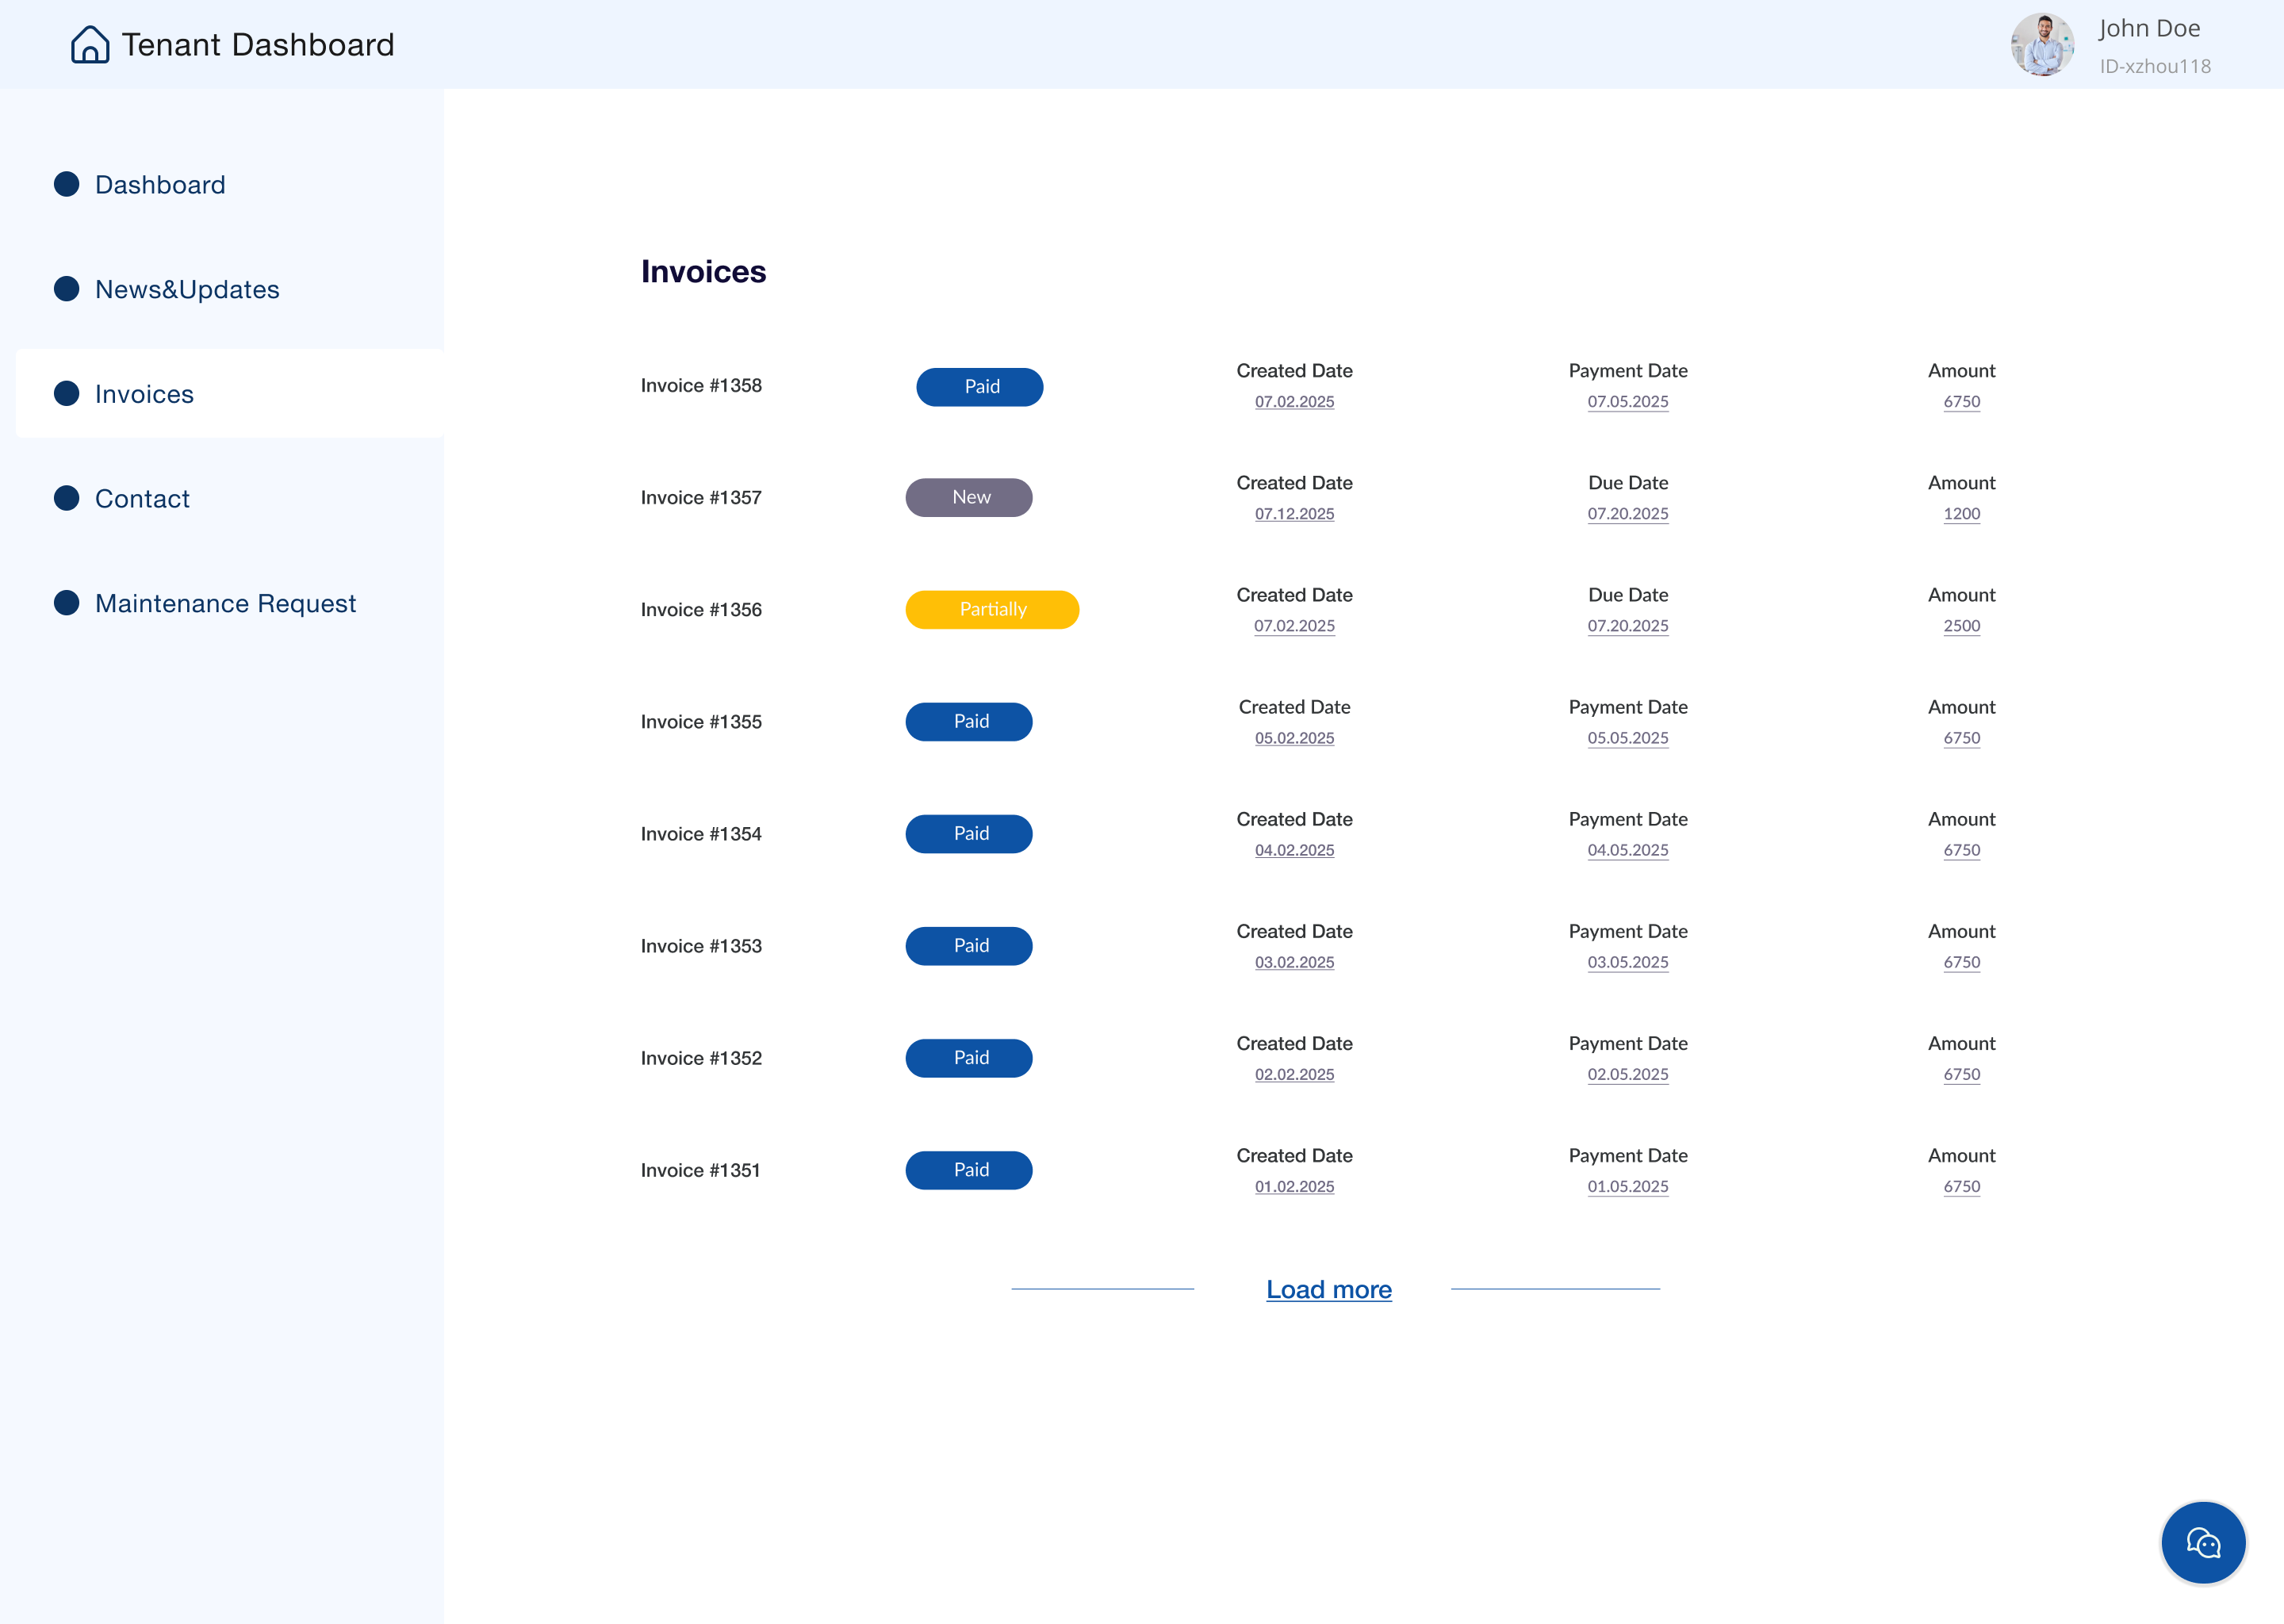
Task: Click the house logo icon
Action: [90, 45]
